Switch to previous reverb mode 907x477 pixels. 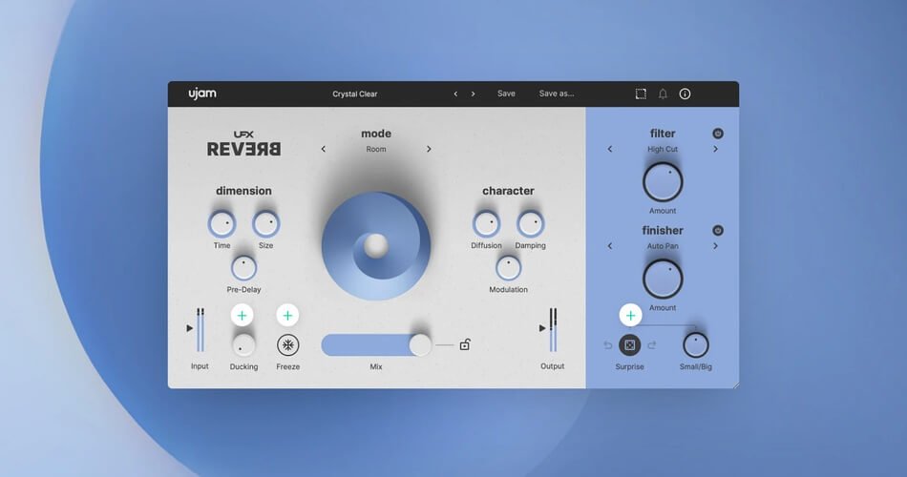(x=324, y=149)
